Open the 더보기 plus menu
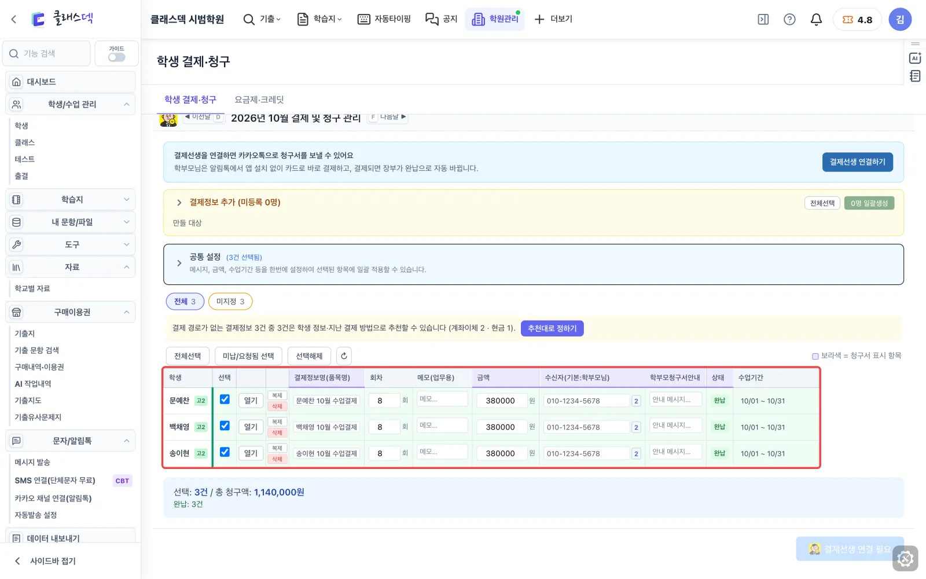 553,19
